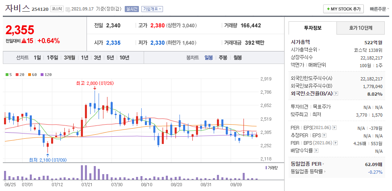Click the 저가 value 2,330
The height and width of the screenshot is (191, 392).
(157, 43)
